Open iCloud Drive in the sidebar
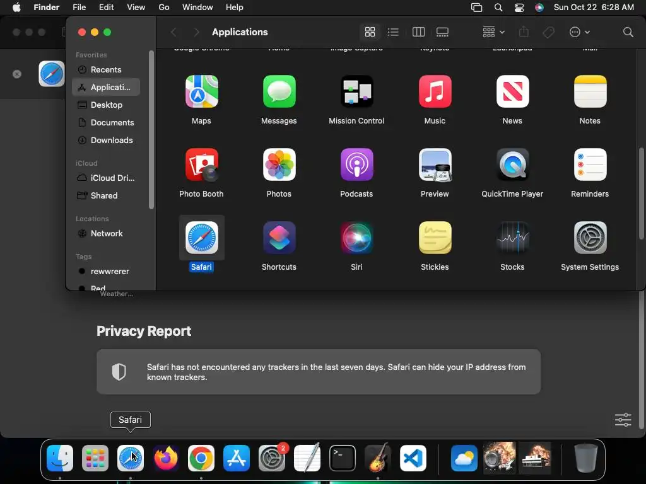Viewport: 646px width, 484px height. pos(106,178)
